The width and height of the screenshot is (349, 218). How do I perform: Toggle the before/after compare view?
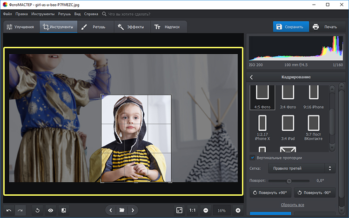(63, 211)
